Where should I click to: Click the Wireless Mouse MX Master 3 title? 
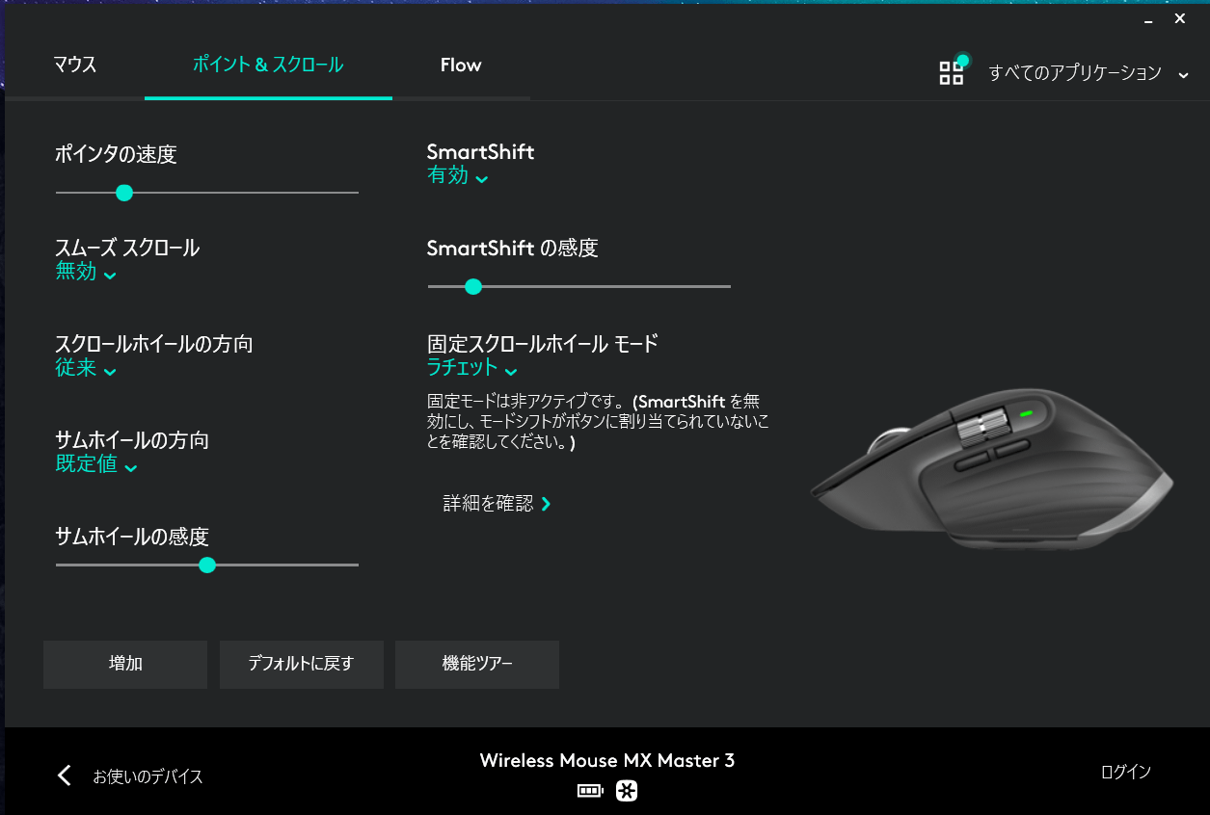pyautogui.click(x=607, y=761)
